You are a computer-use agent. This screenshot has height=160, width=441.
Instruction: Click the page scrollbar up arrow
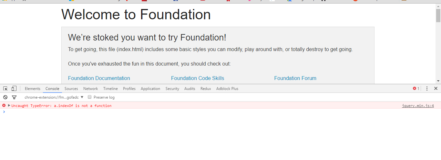point(438,6)
